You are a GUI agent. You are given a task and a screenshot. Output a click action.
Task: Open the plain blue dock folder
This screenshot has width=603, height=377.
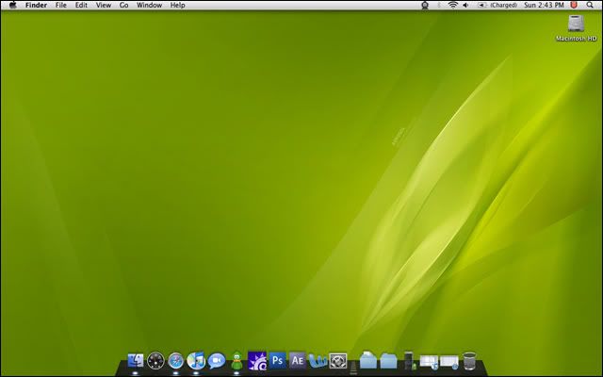(388, 361)
